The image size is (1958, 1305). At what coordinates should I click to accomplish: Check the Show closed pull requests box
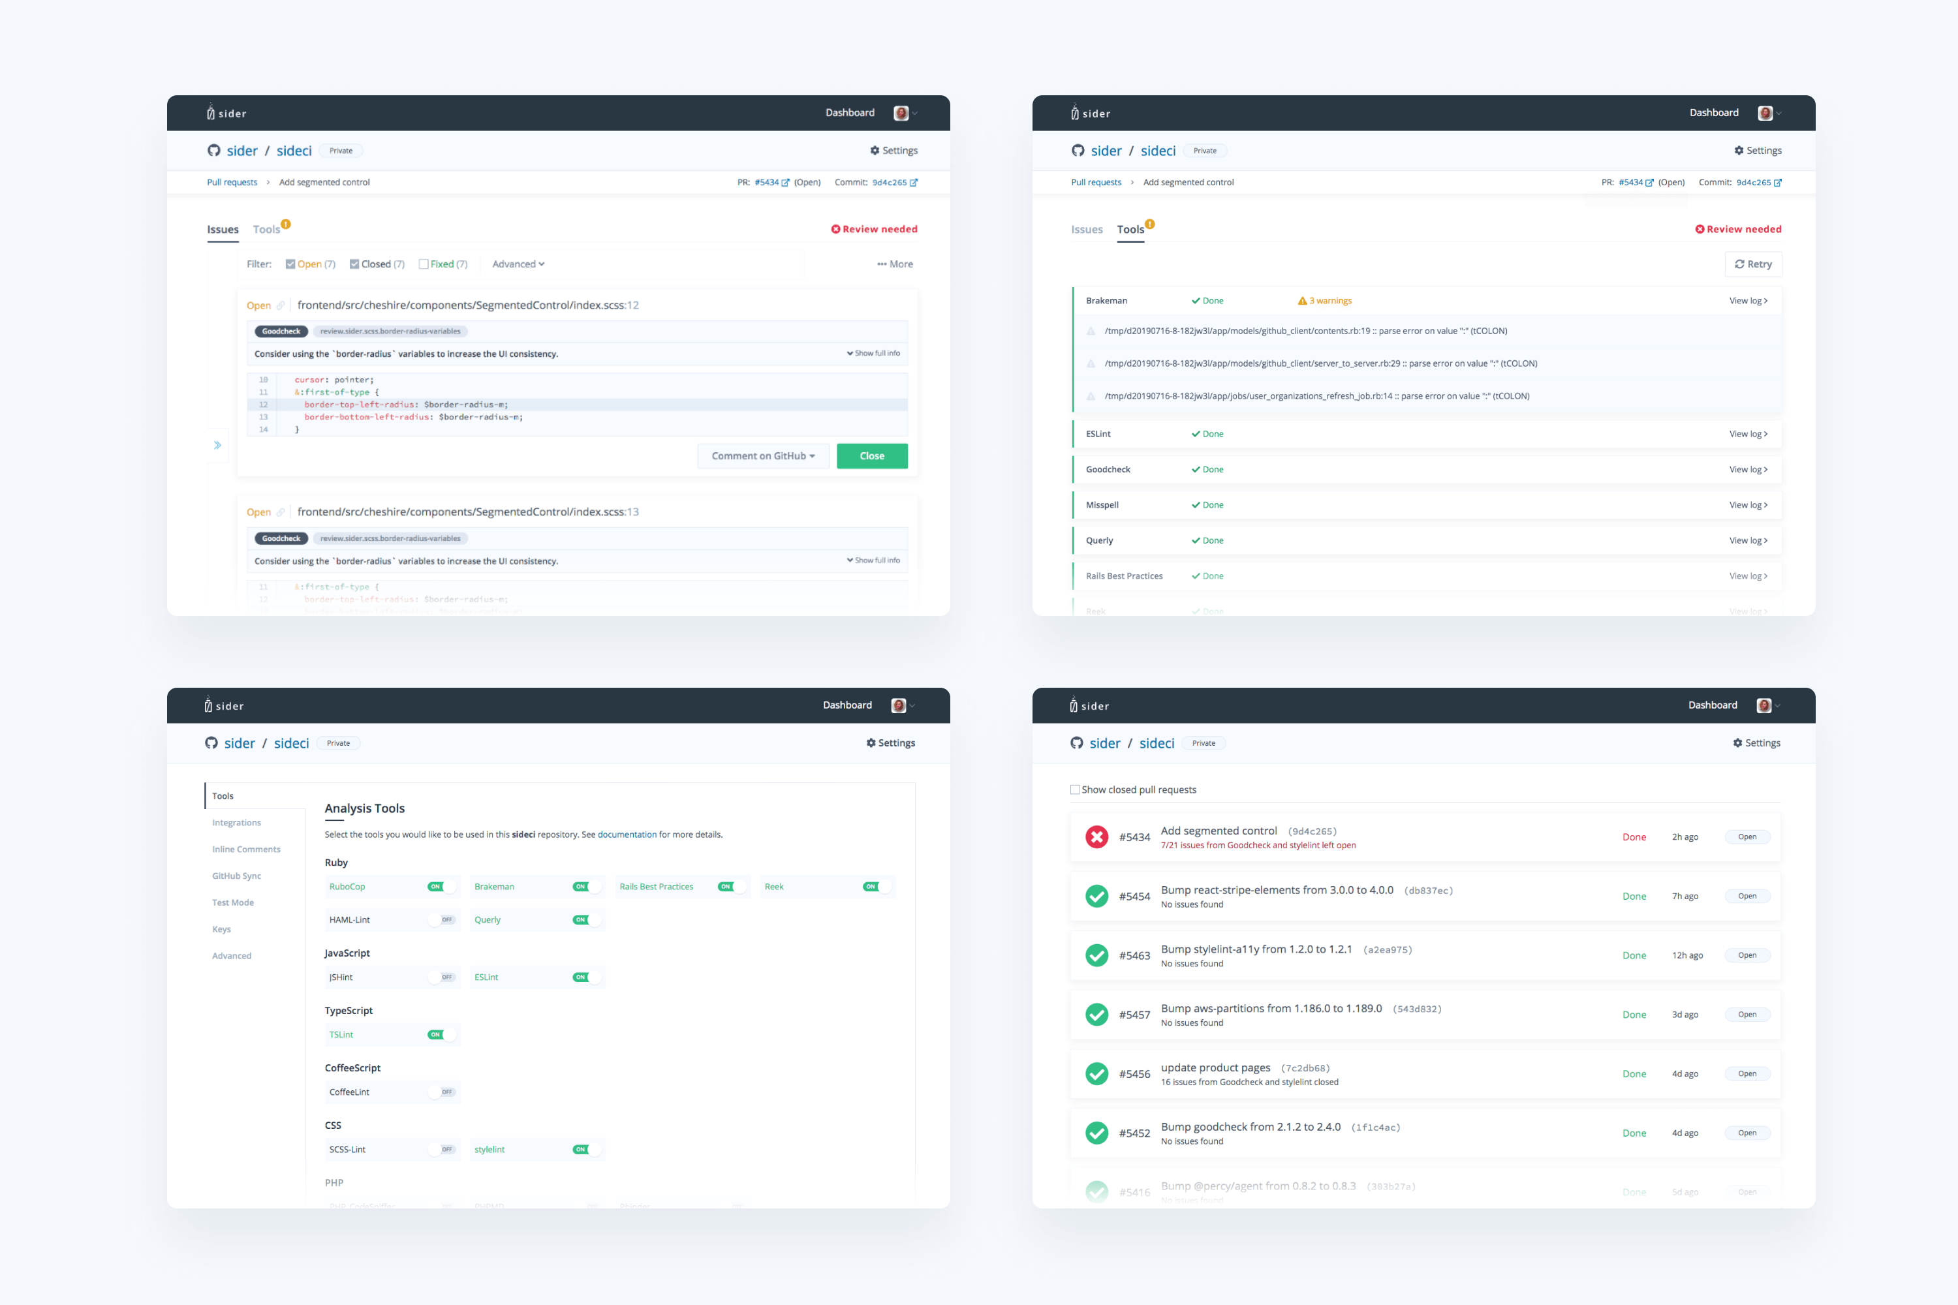[1075, 790]
